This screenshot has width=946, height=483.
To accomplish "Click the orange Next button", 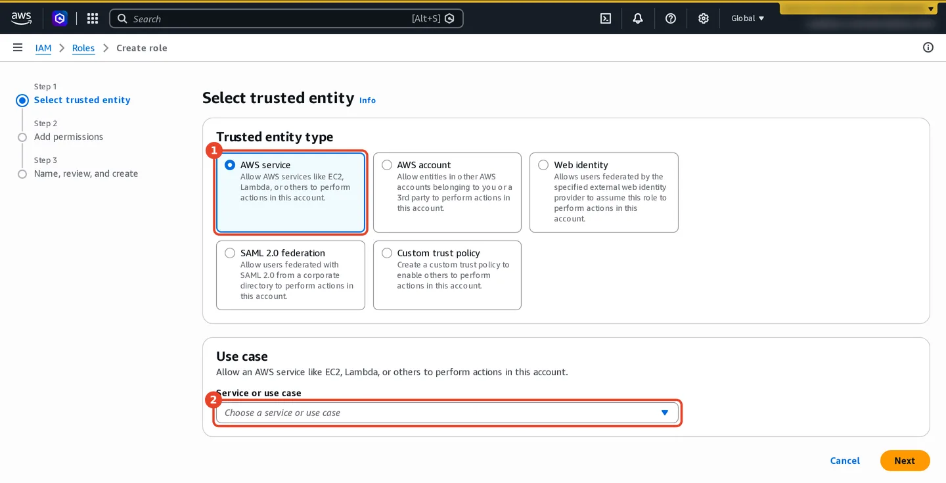I will (x=905, y=461).
